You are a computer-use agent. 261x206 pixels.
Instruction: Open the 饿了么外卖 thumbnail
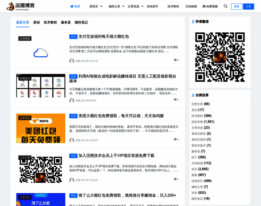coord(41,199)
